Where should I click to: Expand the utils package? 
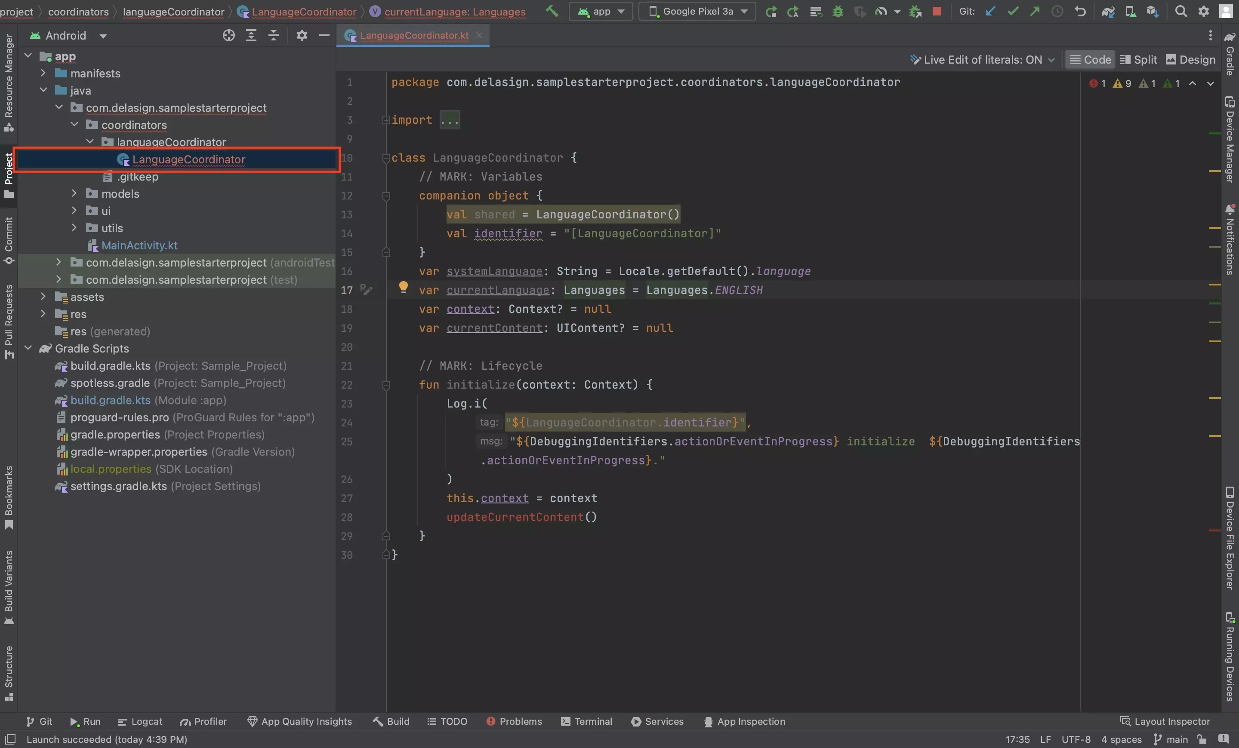(x=74, y=228)
